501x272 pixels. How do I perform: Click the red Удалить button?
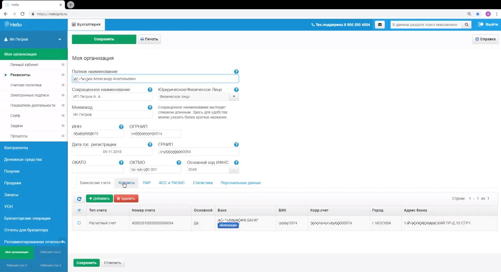click(x=126, y=199)
